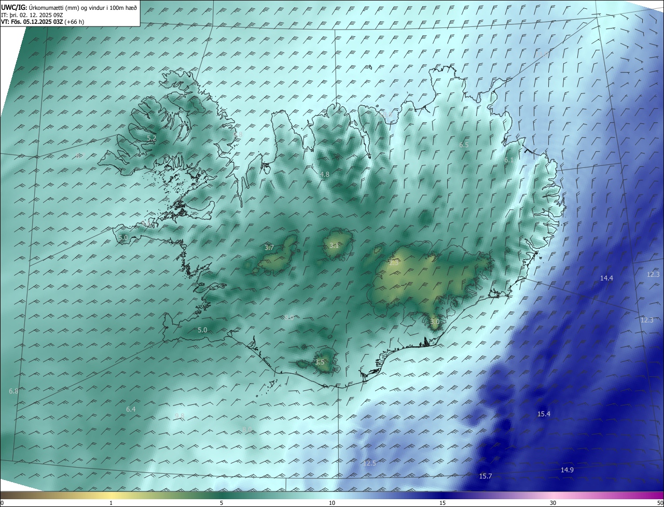Click the '1' tick on the color scale
The height and width of the screenshot is (507, 664).
111,503
